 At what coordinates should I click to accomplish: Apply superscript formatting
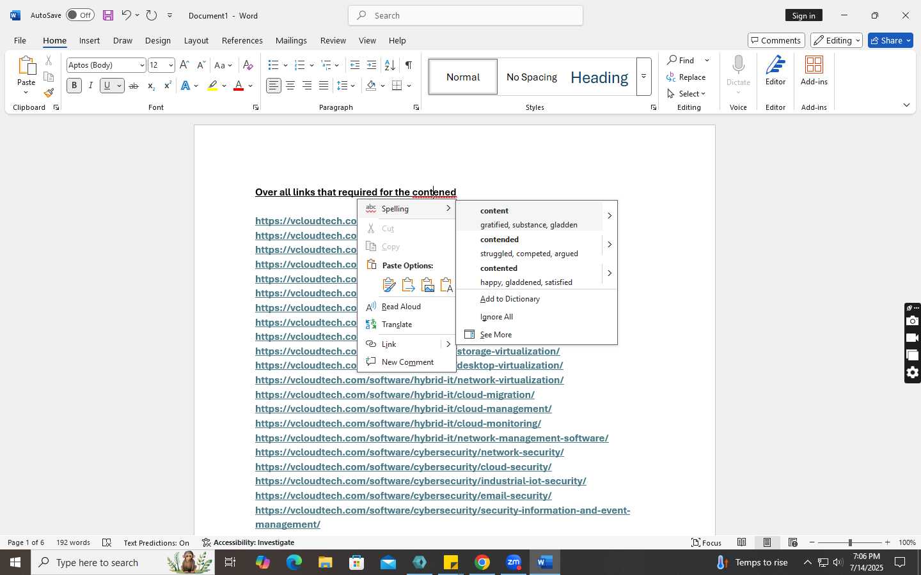coord(168,86)
